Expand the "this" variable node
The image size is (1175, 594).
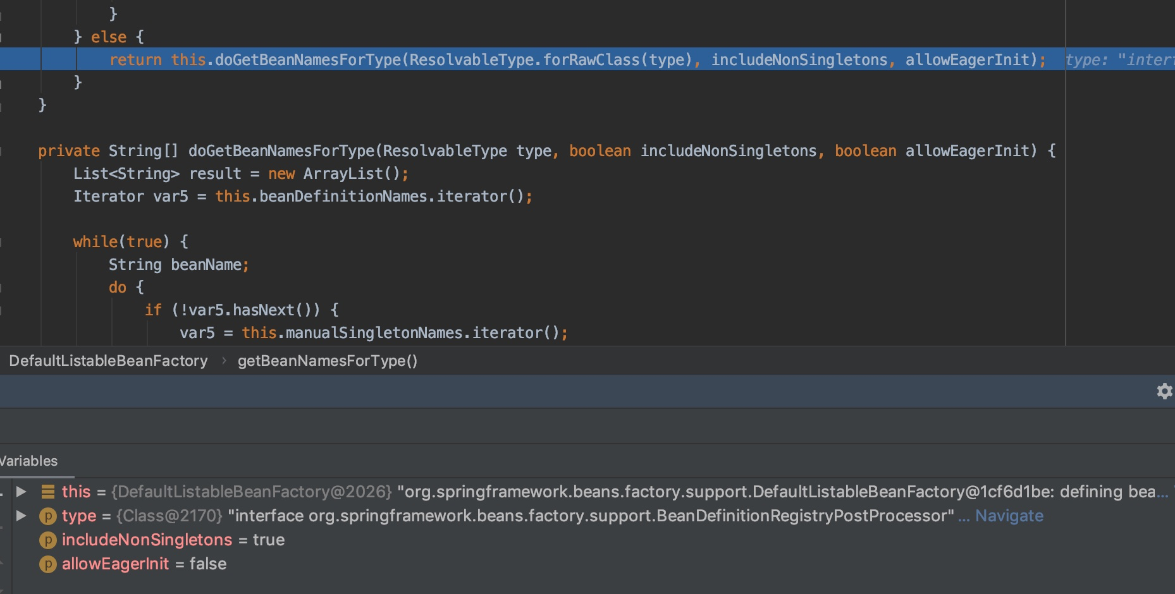tap(22, 492)
